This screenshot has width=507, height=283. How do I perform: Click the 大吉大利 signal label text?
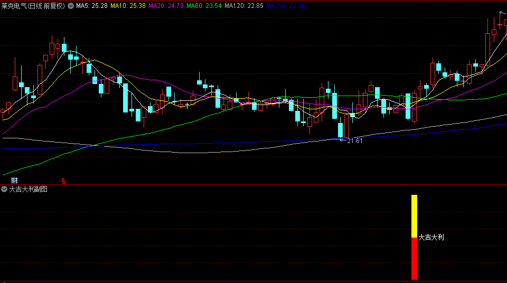click(431, 238)
